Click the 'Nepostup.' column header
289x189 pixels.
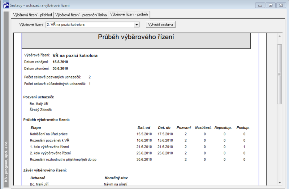point(223,128)
